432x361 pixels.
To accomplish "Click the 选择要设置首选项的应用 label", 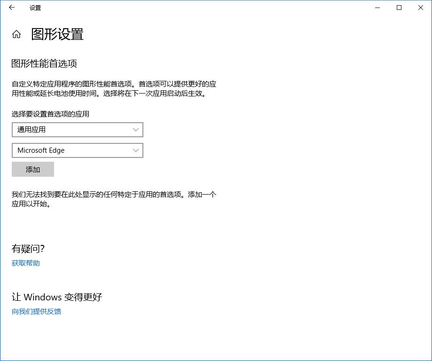I will click(50, 114).
